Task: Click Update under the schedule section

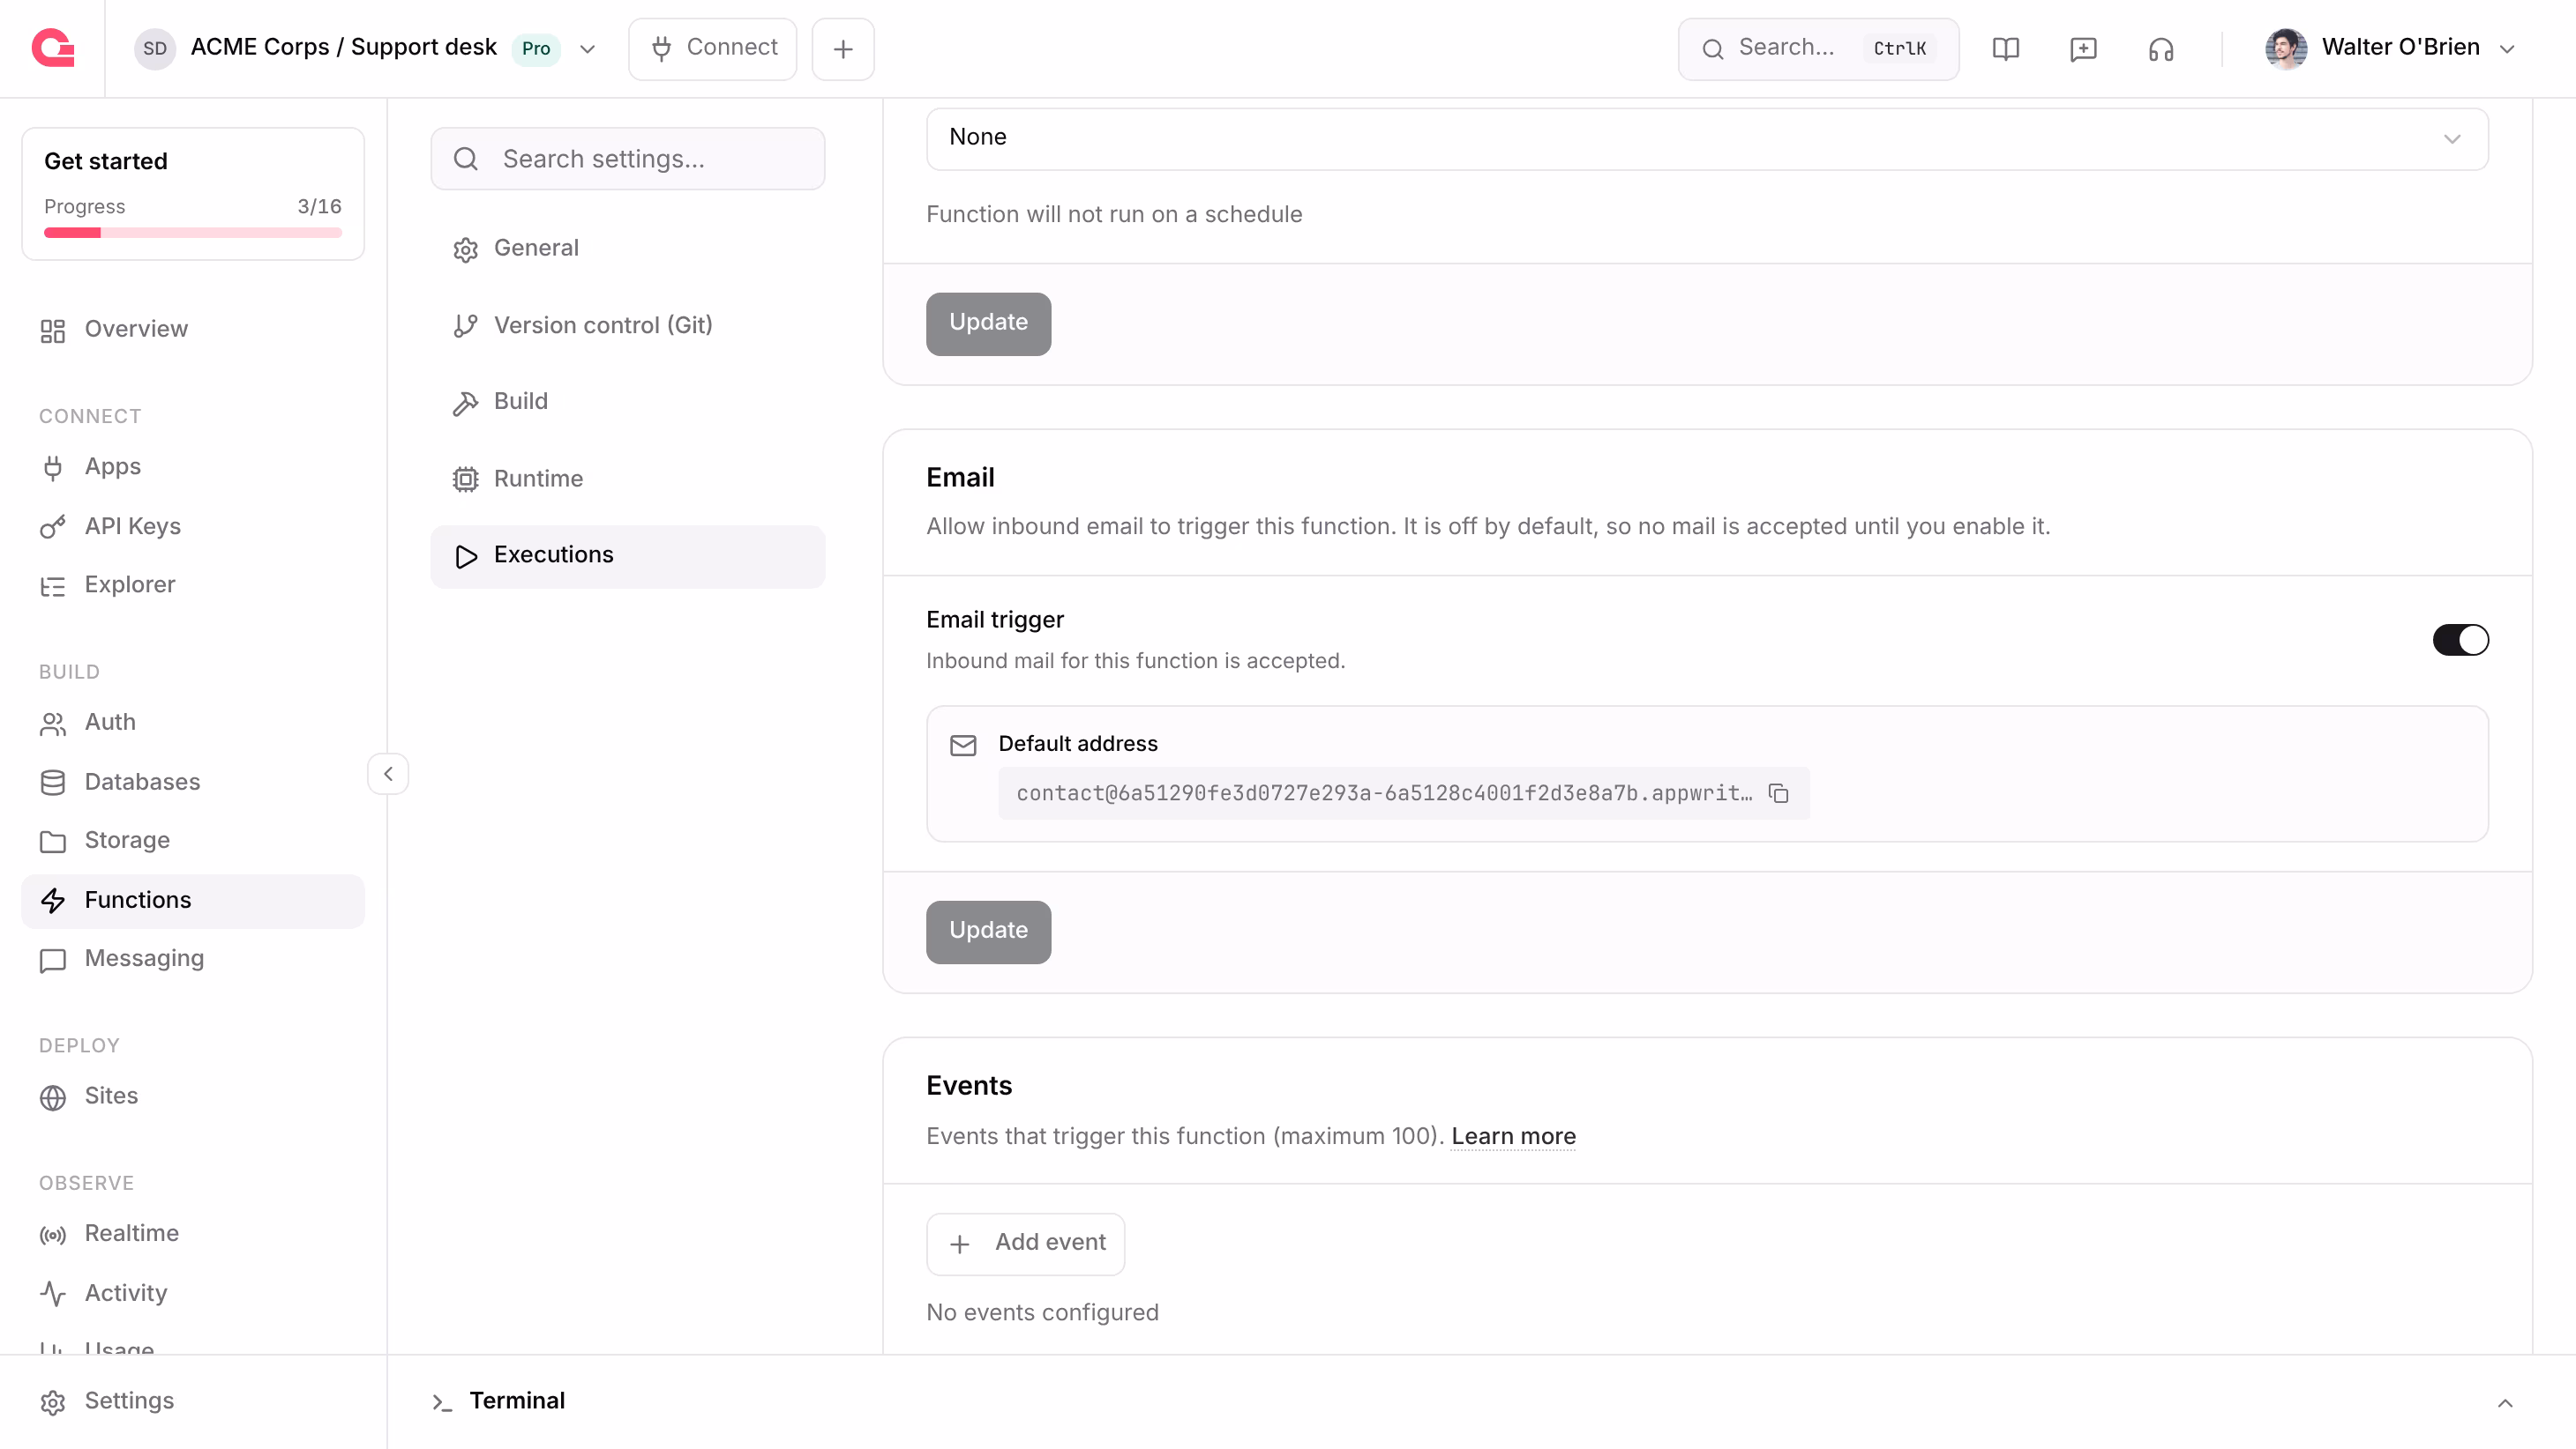Action: tap(988, 323)
